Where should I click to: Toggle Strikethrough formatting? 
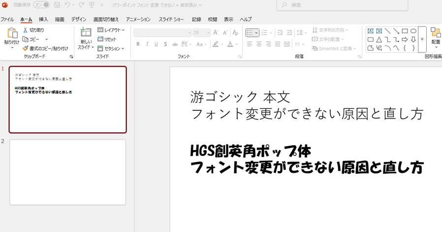(x=175, y=44)
